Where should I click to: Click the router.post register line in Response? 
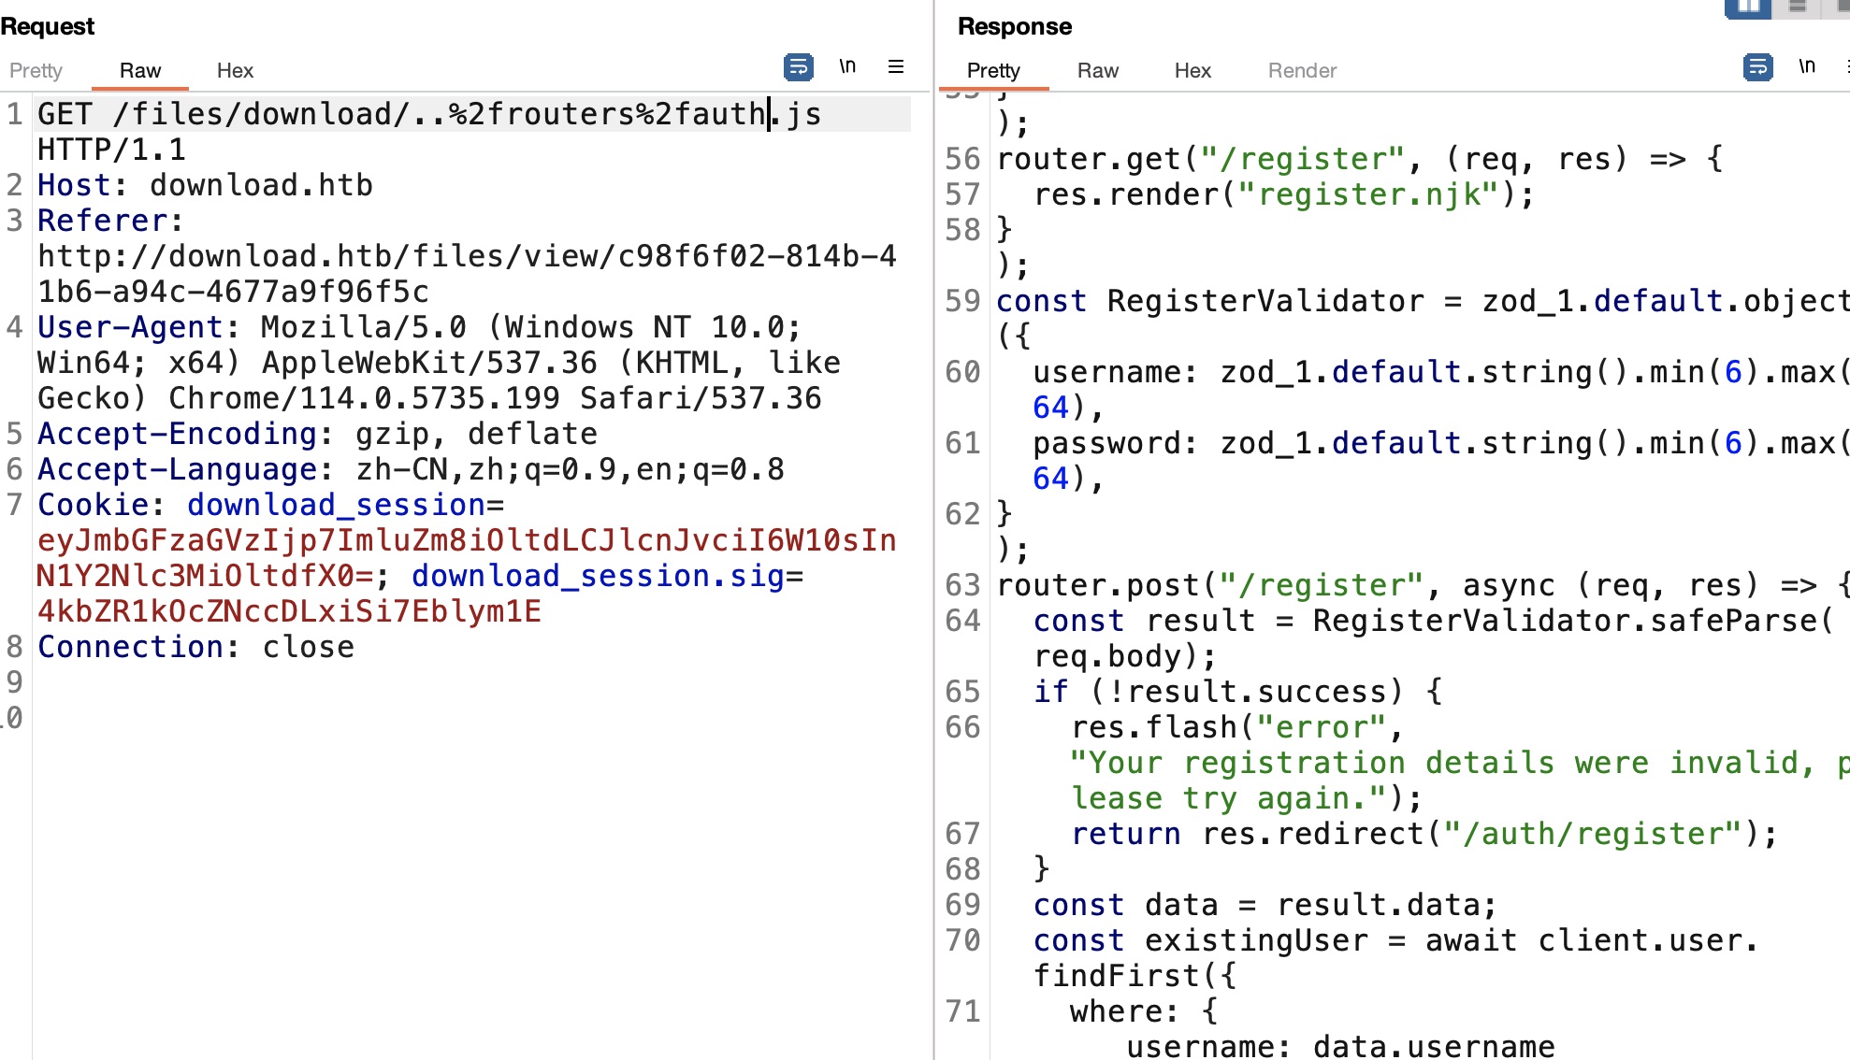point(1309,586)
